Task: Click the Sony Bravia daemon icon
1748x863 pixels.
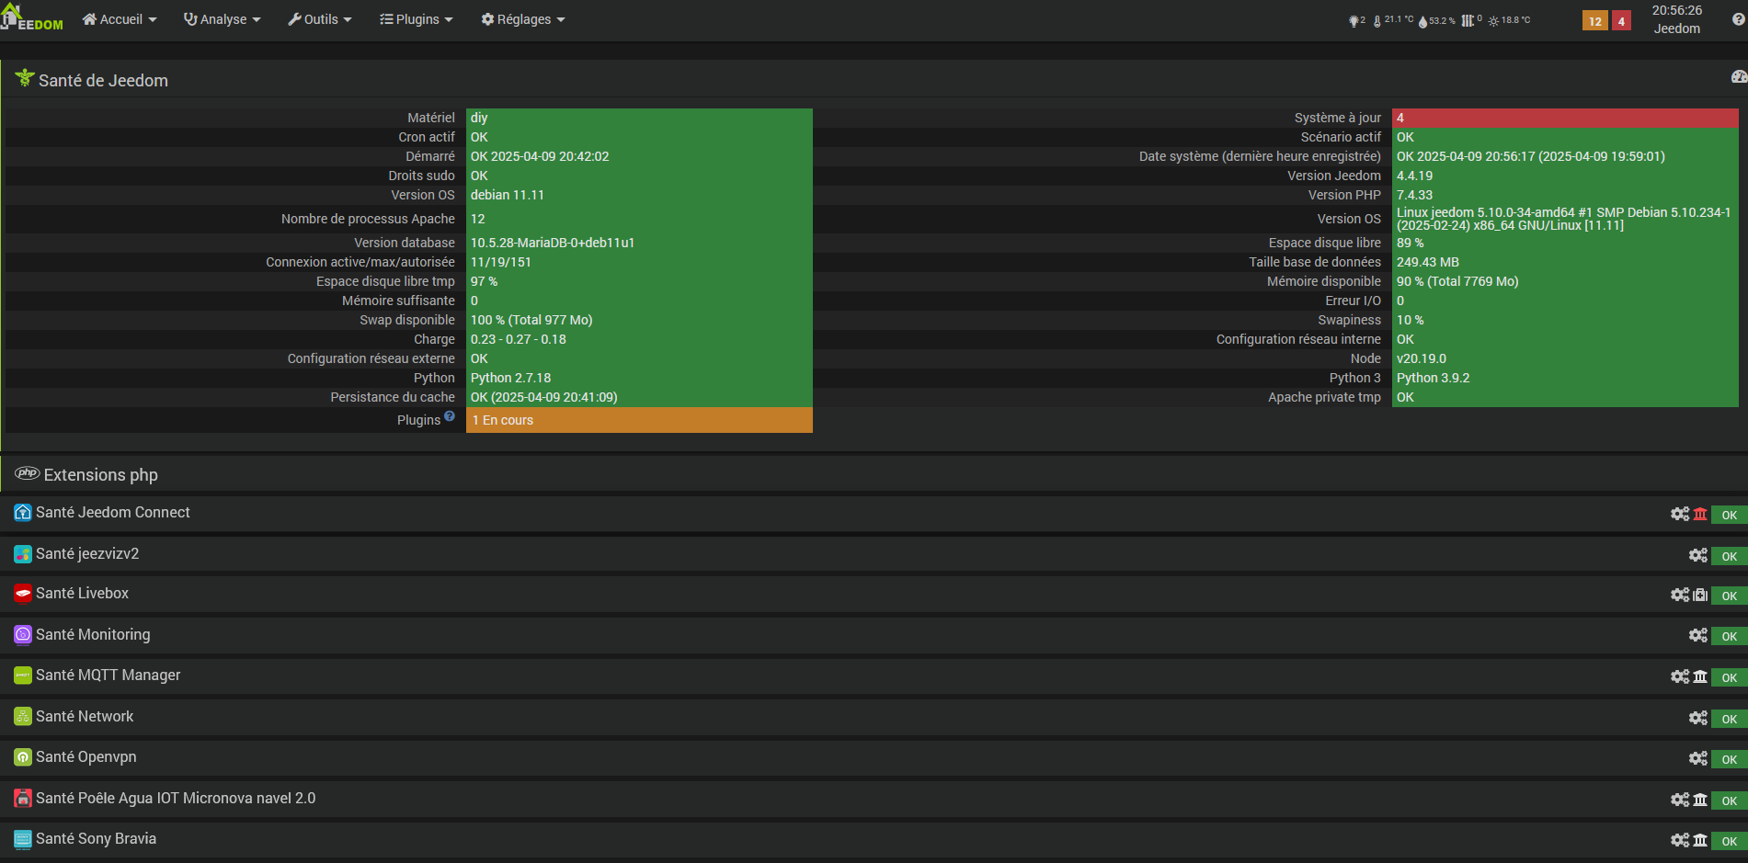Action: point(1700,840)
